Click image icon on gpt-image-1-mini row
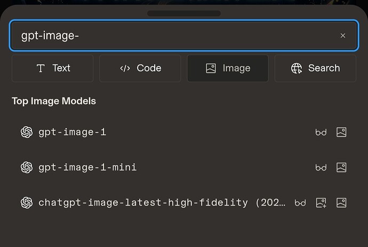Viewport: 368px width, 247px height. pyautogui.click(x=341, y=167)
